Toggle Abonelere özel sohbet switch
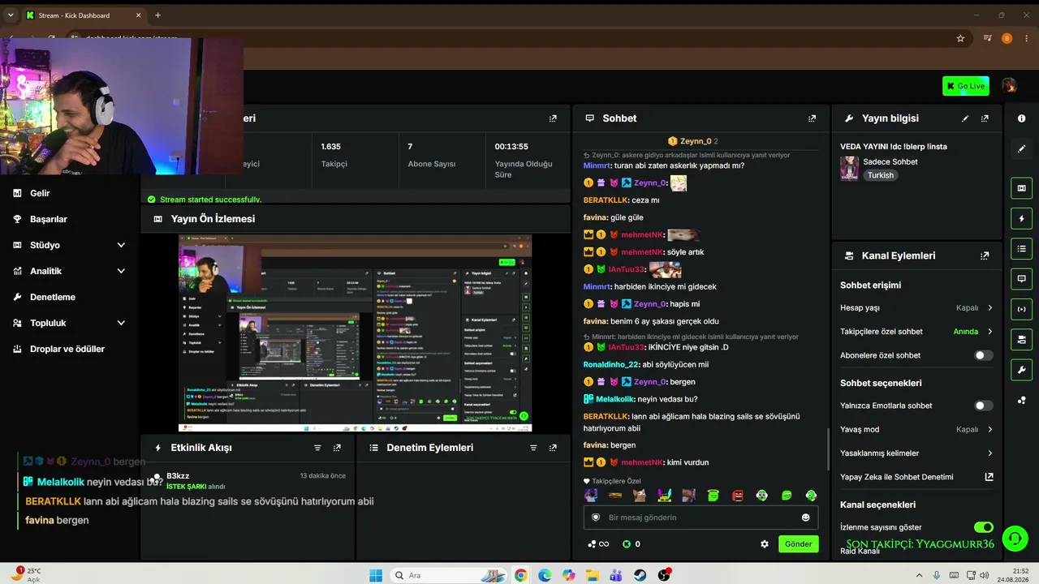The width and height of the screenshot is (1039, 584). click(x=983, y=355)
